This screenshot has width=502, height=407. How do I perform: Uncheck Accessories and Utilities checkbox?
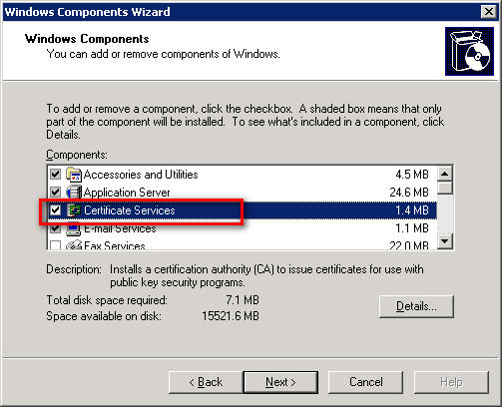tap(55, 175)
